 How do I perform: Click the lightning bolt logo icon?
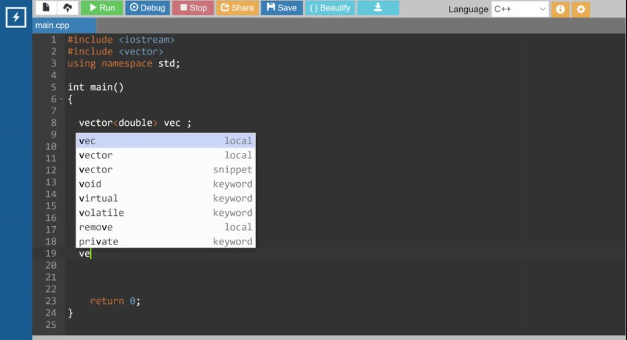[x=16, y=17]
